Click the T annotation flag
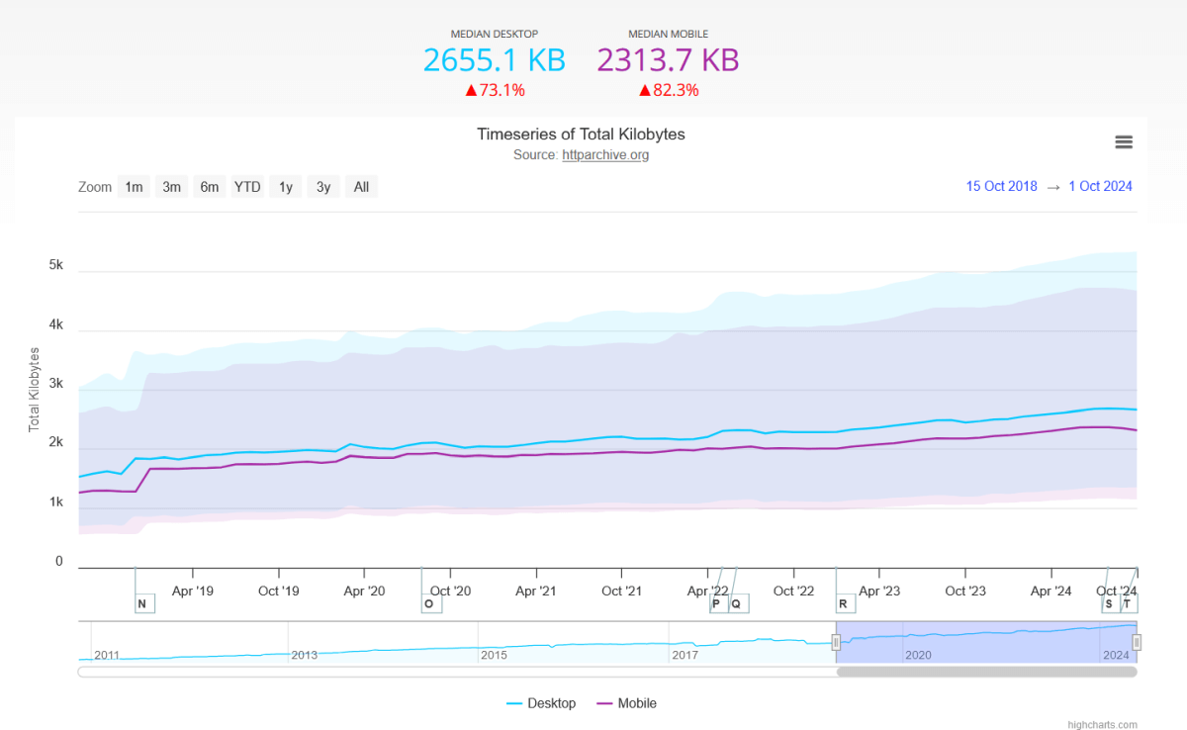 [x=1129, y=603]
